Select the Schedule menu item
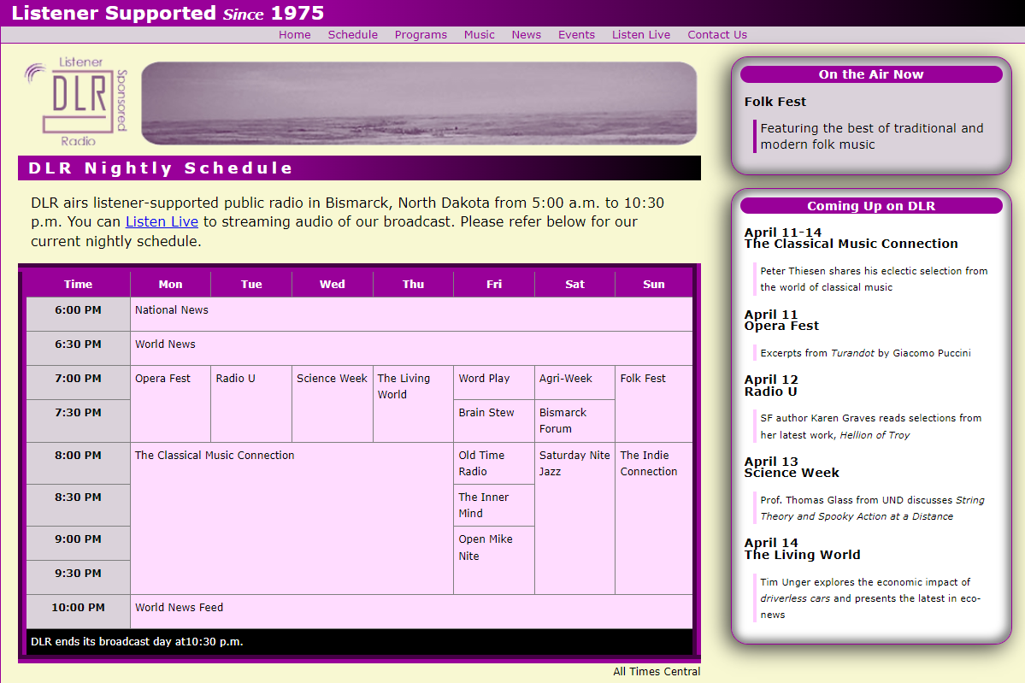 [x=352, y=34]
